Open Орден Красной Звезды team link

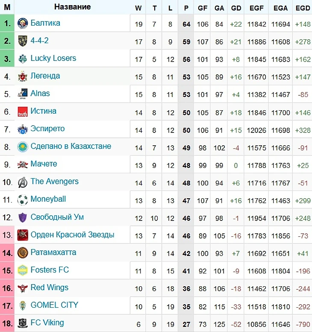click(72, 235)
